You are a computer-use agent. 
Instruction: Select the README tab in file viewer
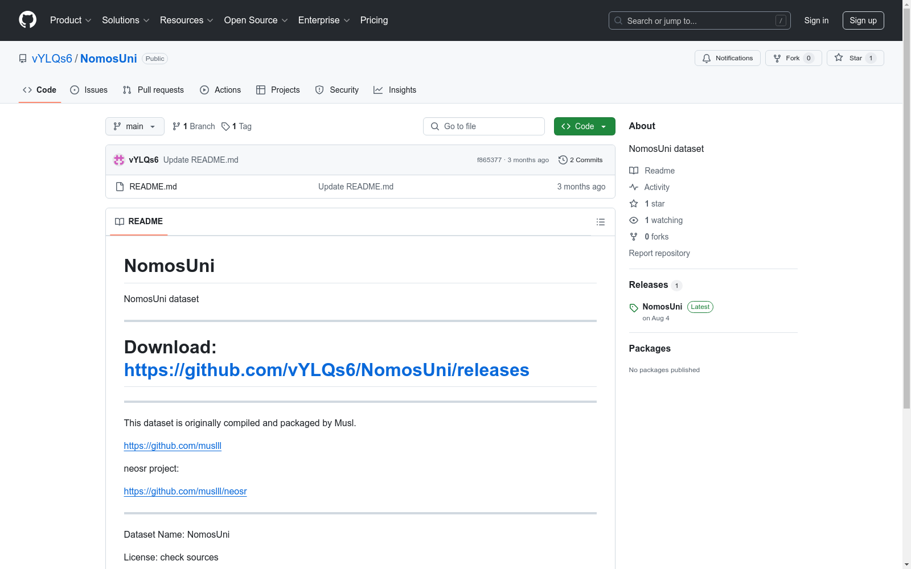pyautogui.click(x=139, y=221)
